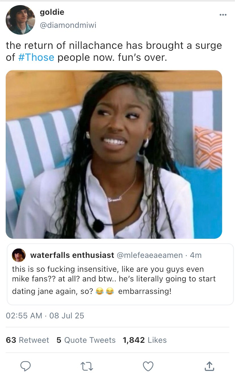Screen dimensions: 235x376
Task: Tap the retweet arrows icon
Action: click(x=87, y=366)
